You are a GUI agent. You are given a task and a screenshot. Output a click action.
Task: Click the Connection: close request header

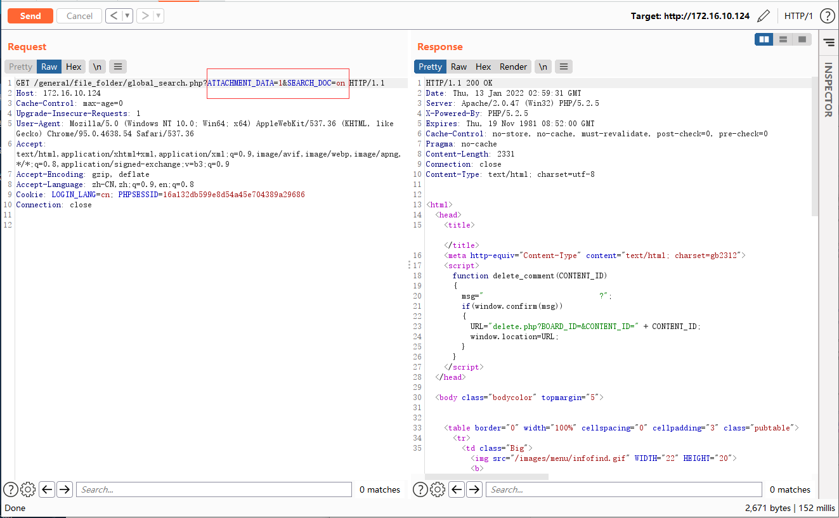point(54,205)
